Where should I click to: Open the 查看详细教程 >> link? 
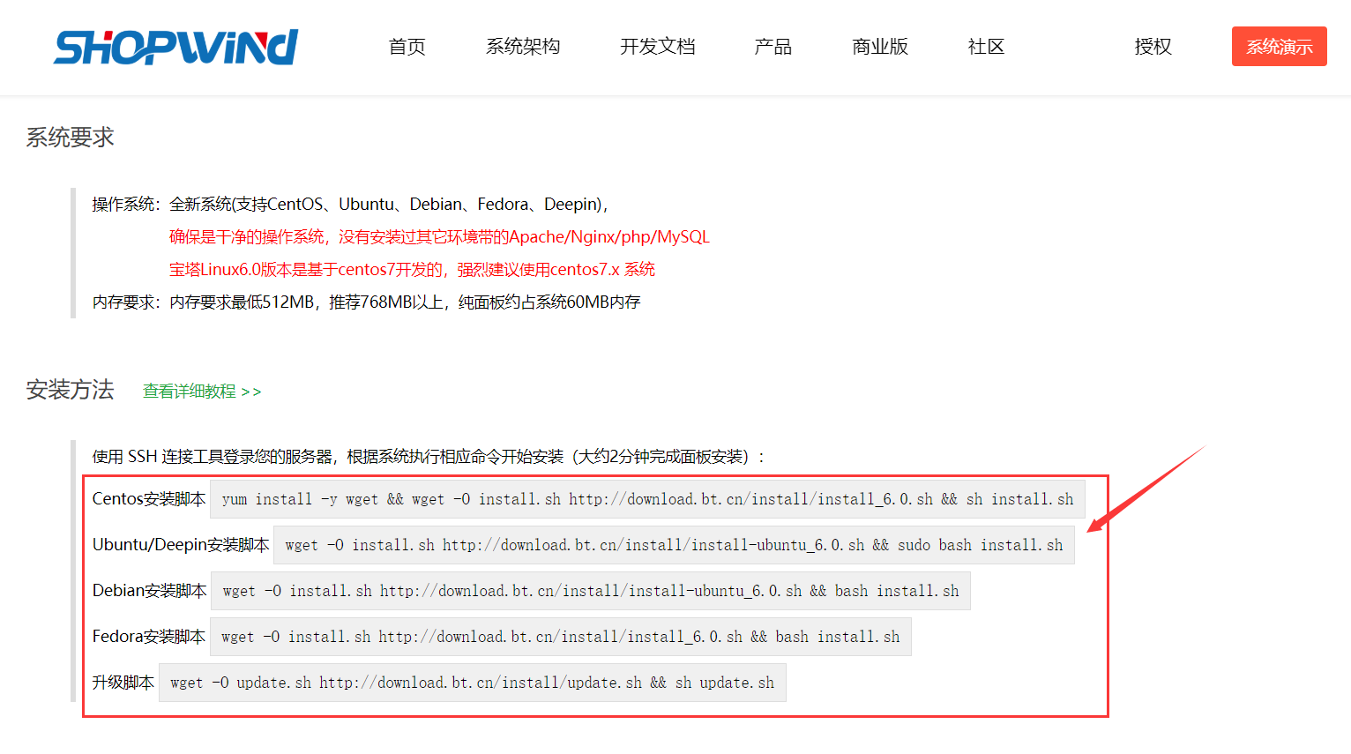point(202,391)
